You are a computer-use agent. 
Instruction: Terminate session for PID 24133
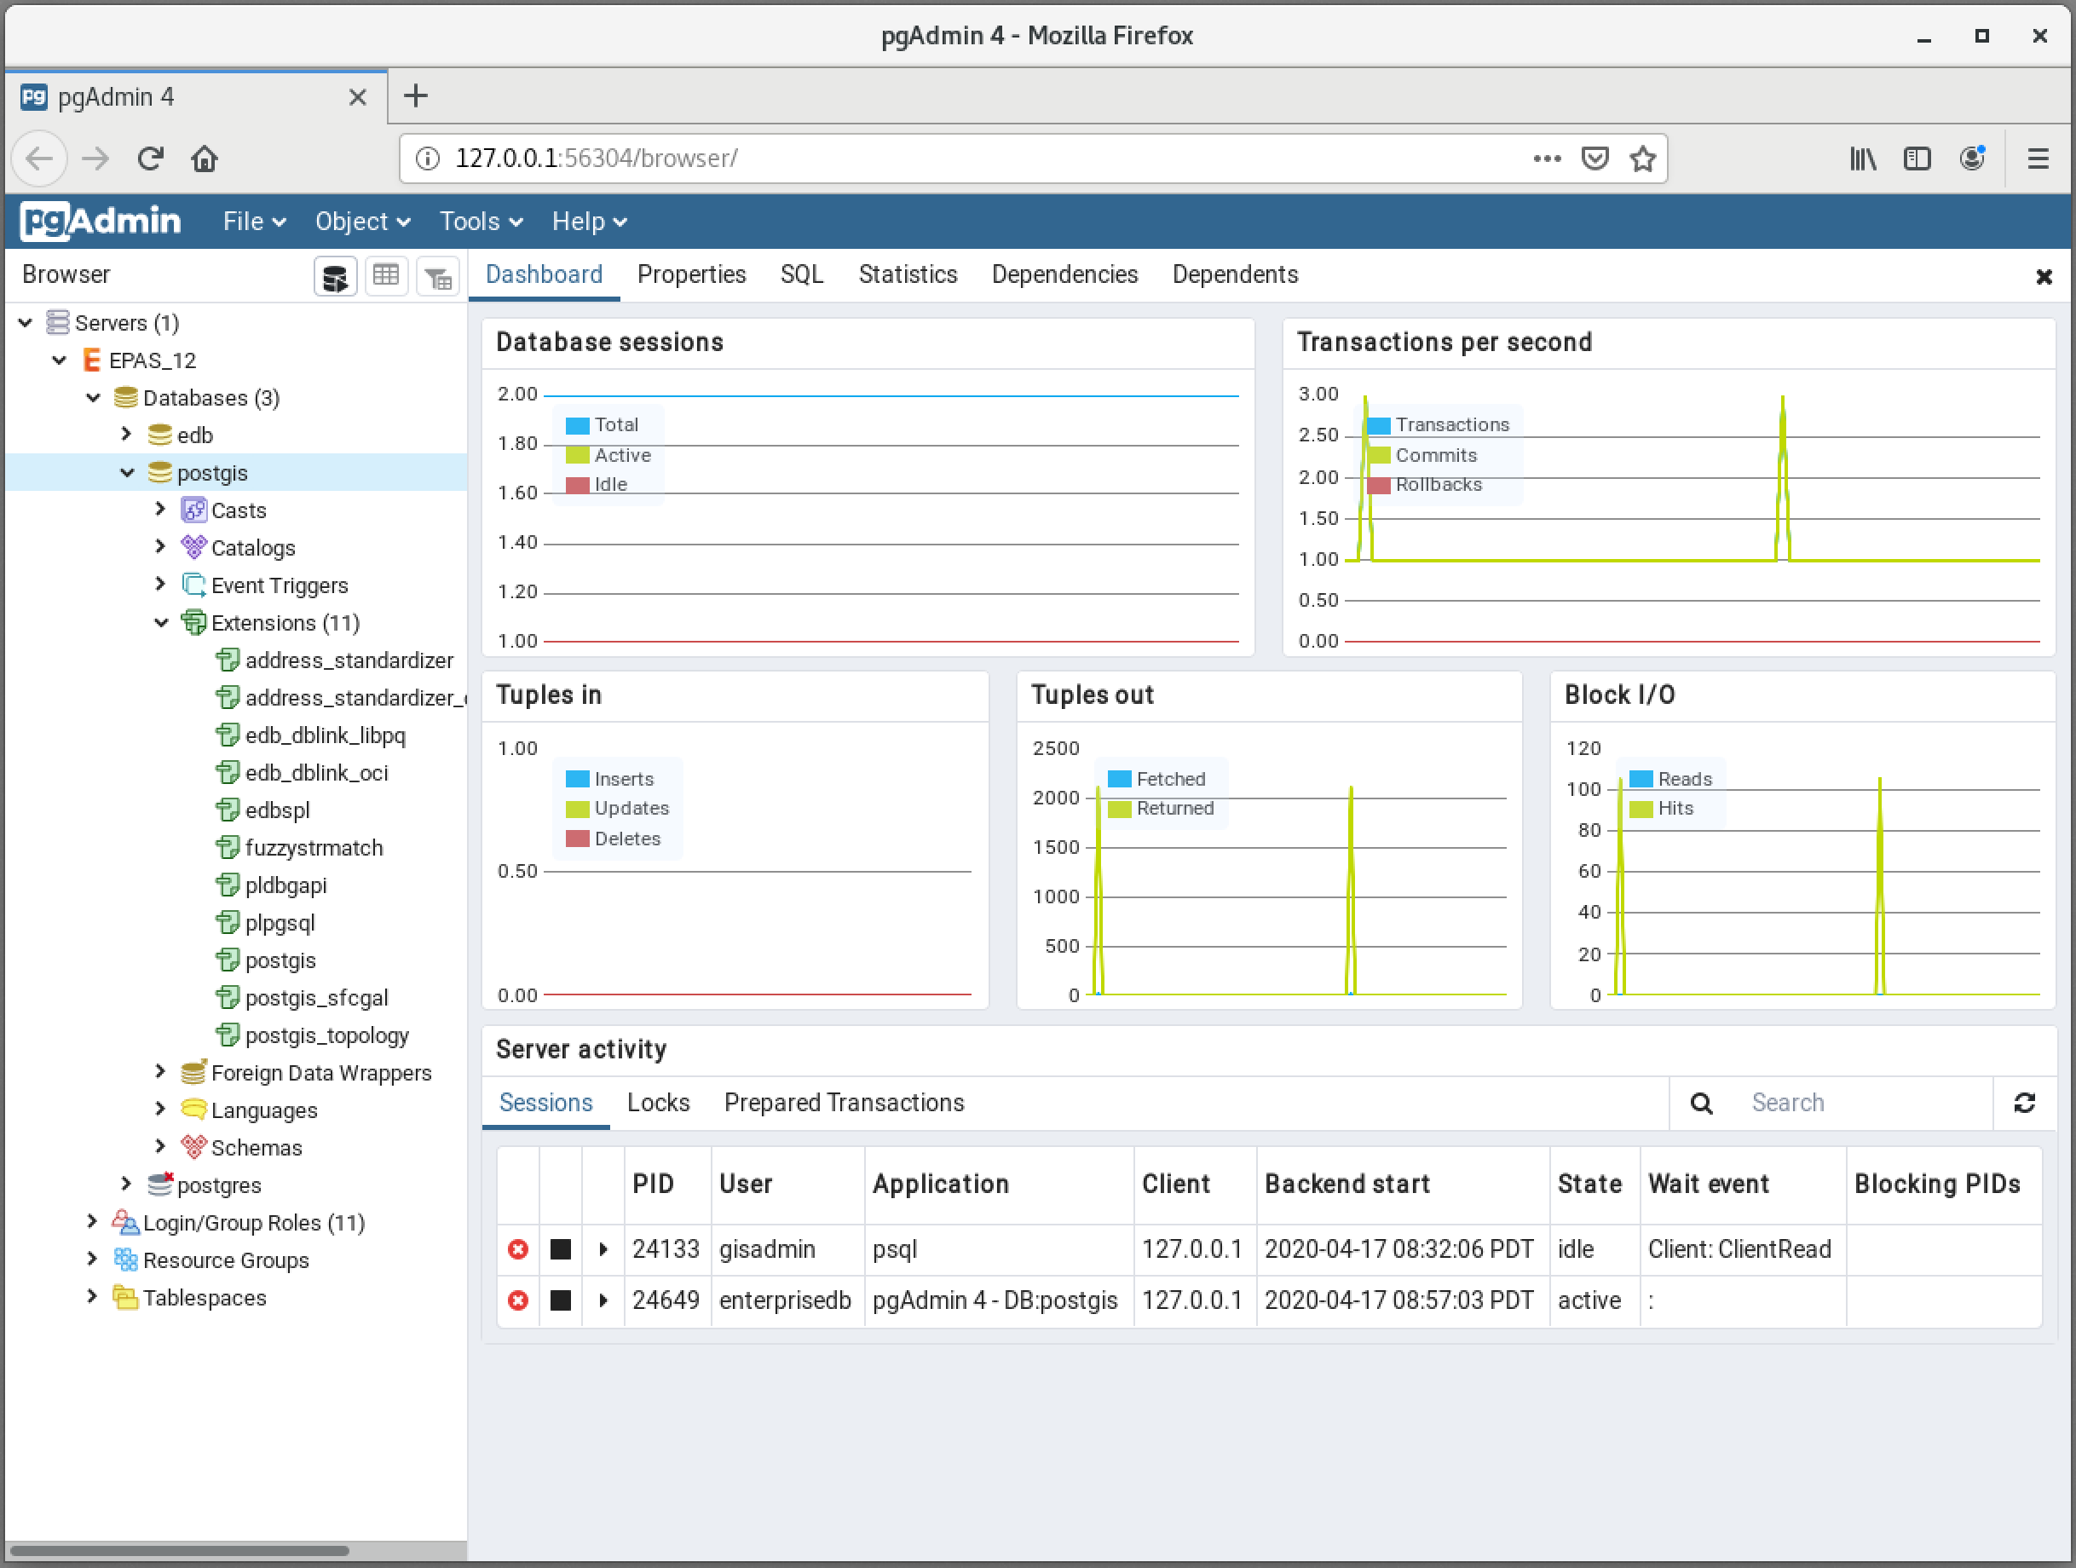click(518, 1249)
